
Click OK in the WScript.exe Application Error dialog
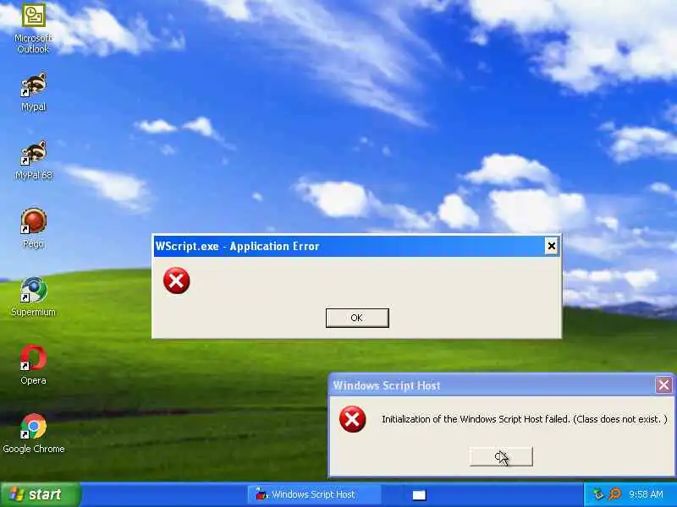click(x=357, y=318)
